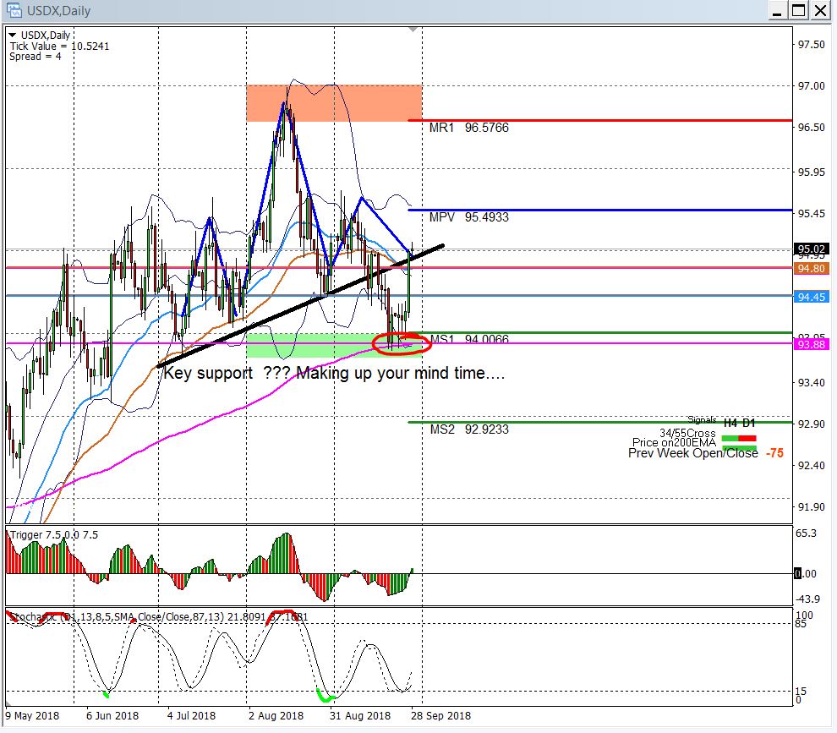Click the gray chart shift triangle marker

pyautogui.click(x=413, y=30)
